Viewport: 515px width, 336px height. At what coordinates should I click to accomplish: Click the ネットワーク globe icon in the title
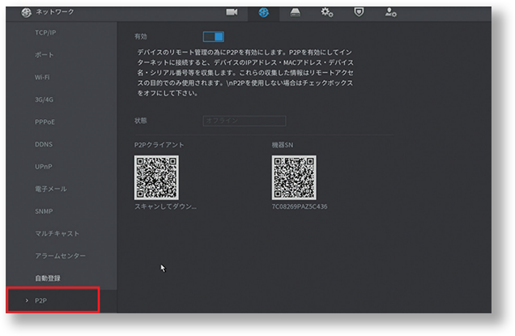[26, 12]
